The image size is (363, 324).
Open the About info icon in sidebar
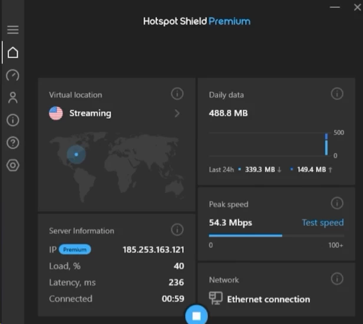pos(13,120)
